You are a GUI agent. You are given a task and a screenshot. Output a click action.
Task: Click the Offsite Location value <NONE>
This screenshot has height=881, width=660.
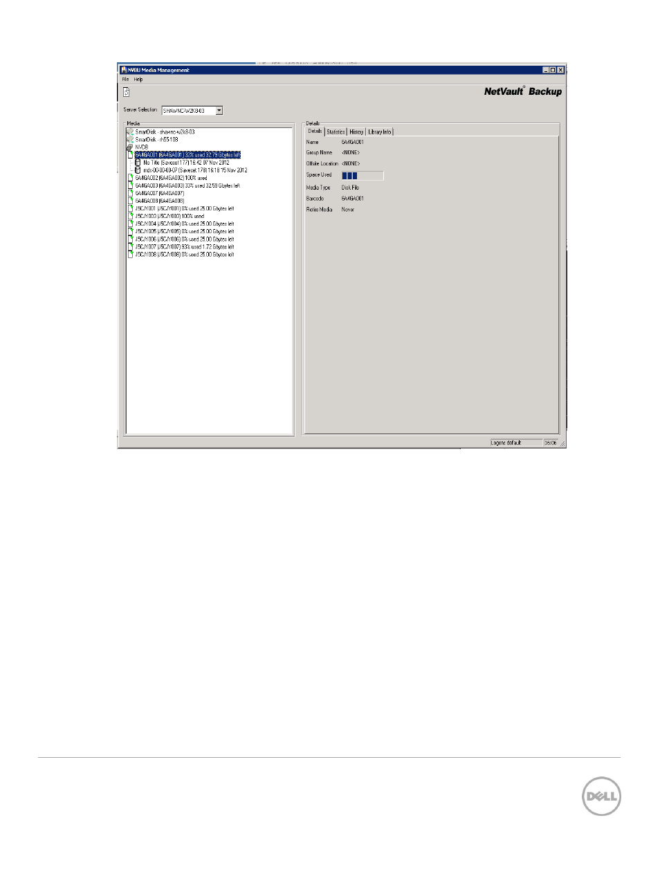351,163
